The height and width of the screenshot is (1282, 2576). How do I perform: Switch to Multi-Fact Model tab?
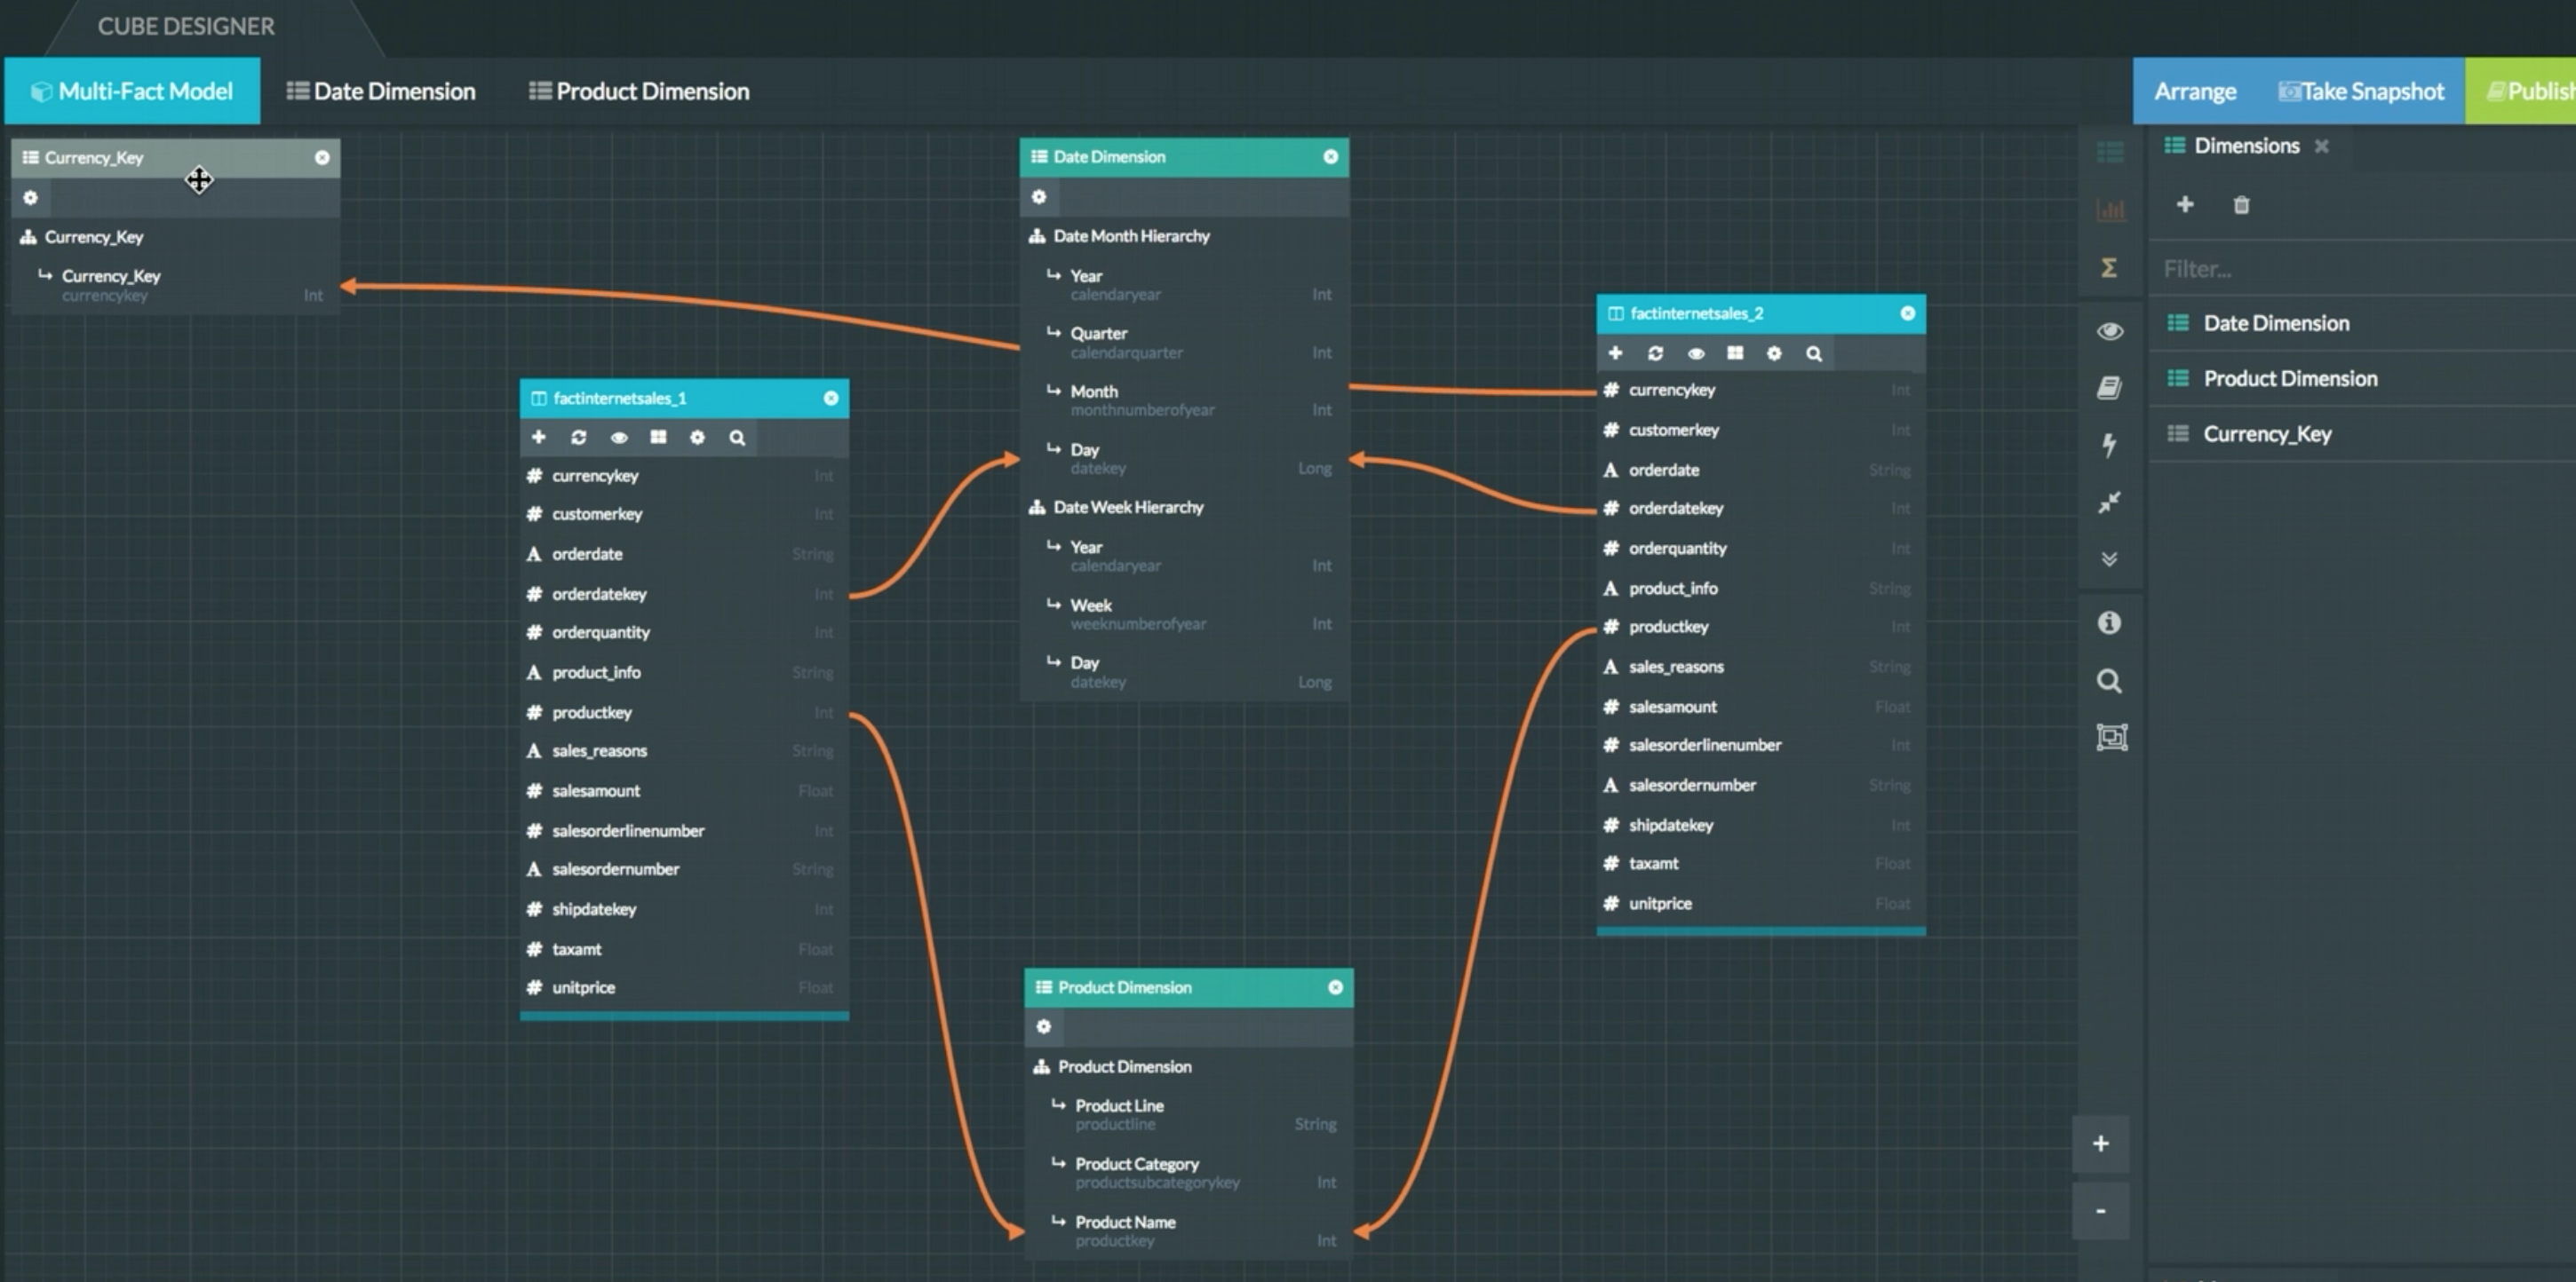[132, 91]
